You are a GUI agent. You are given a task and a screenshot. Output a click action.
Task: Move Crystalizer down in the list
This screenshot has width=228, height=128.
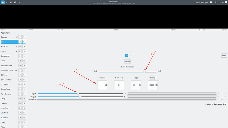click(24, 84)
